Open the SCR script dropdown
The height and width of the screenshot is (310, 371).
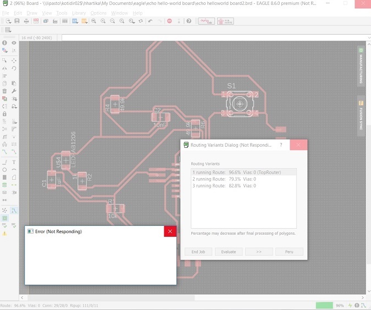75,21
